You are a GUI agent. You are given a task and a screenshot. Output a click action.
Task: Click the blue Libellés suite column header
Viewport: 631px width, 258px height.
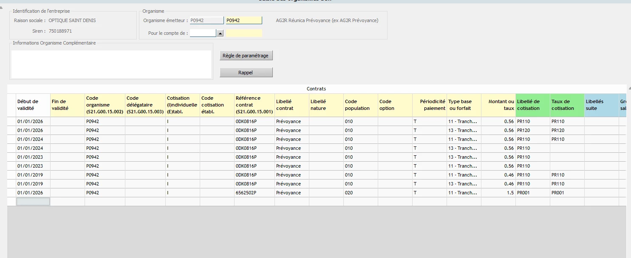[x=601, y=105]
